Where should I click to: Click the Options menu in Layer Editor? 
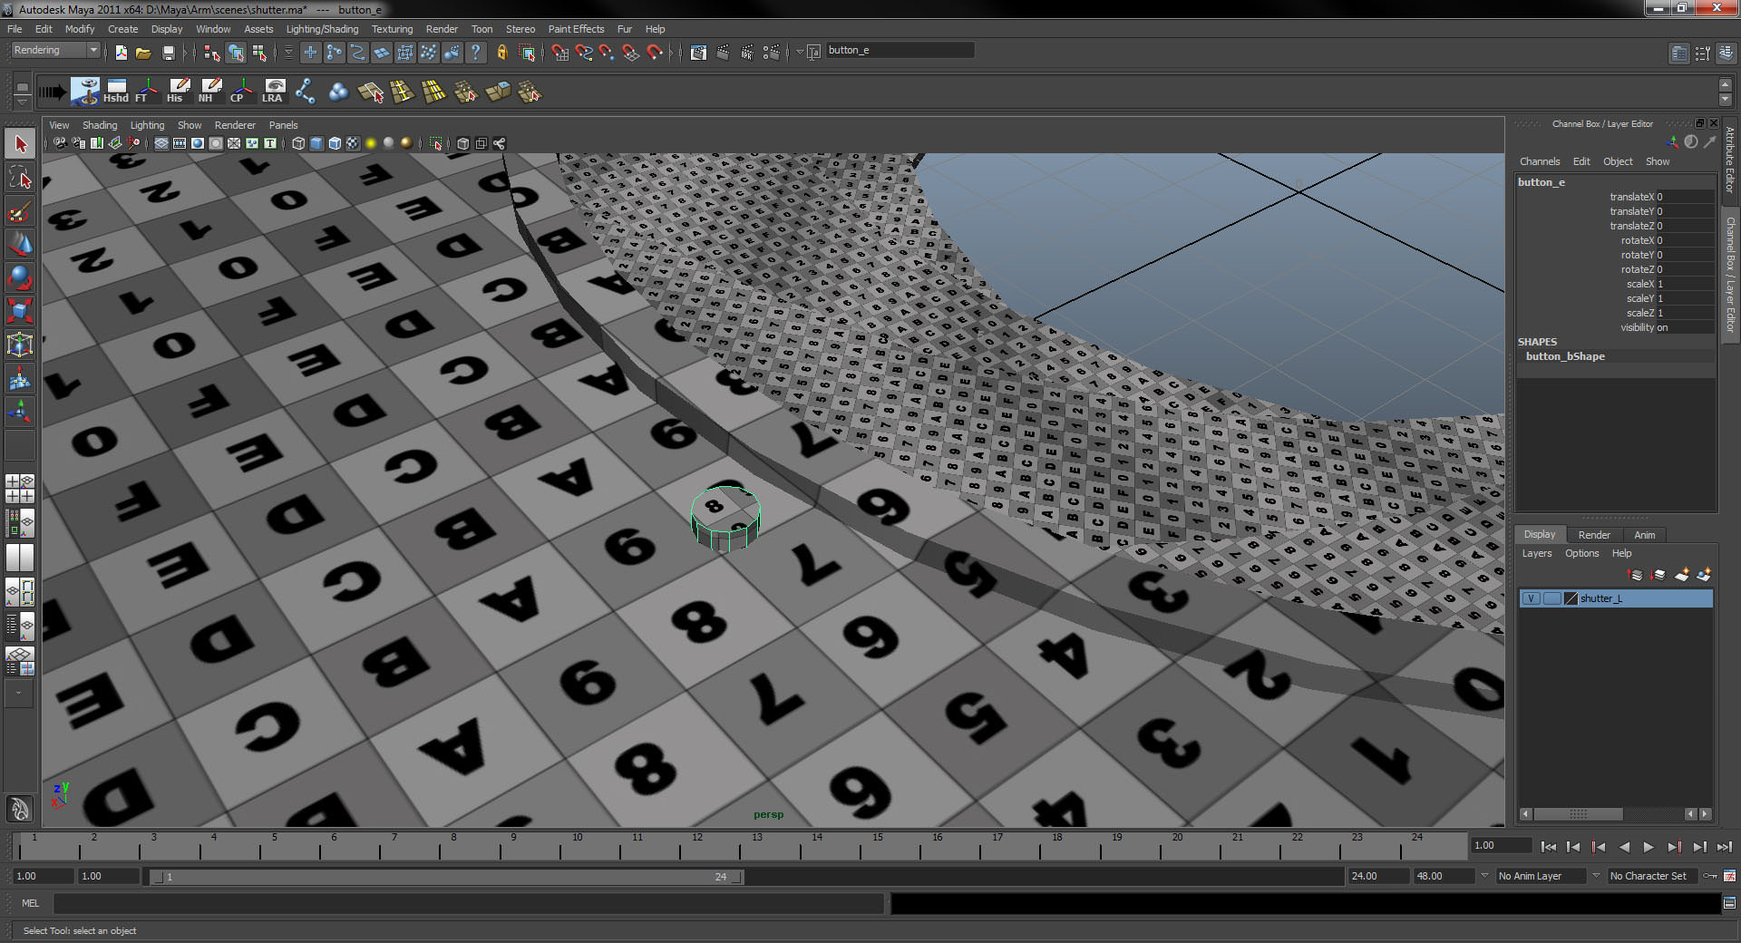[x=1582, y=553]
